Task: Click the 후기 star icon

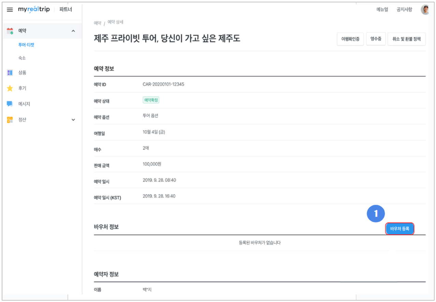Action: 10,88
